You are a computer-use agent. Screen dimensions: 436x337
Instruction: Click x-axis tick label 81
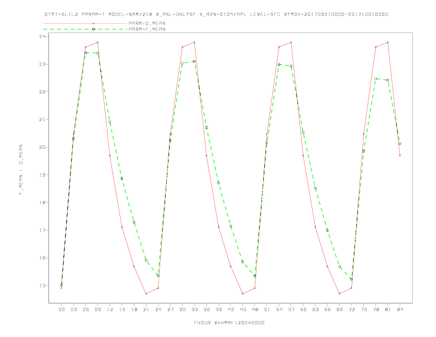tap(388, 309)
